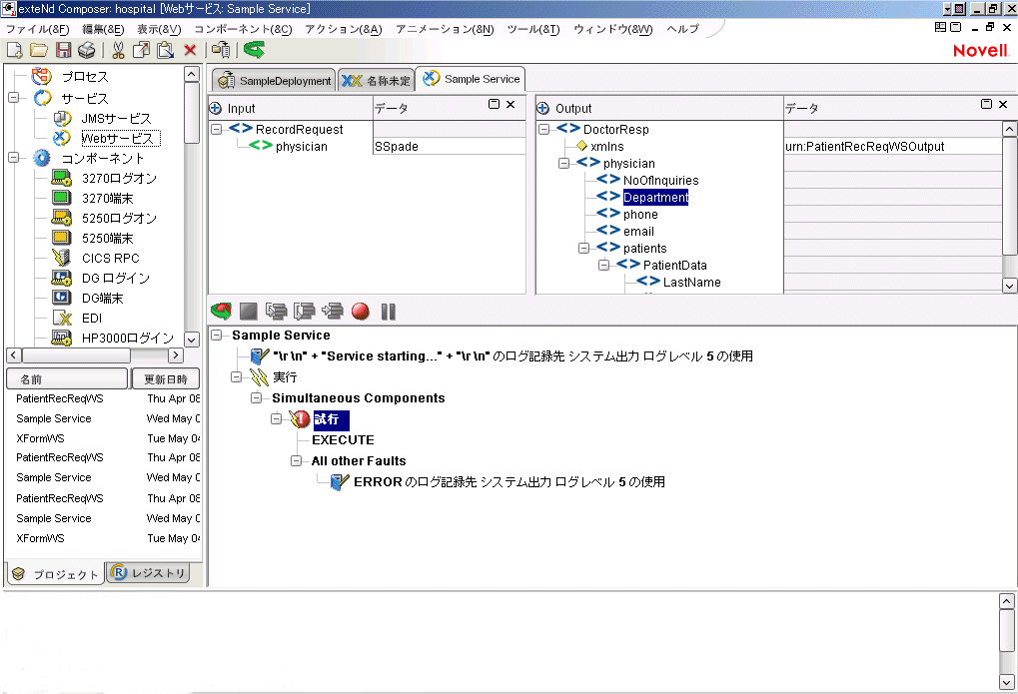Collapse the Simultaneous Components branch

pyautogui.click(x=258, y=397)
